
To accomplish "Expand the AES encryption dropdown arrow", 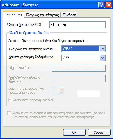I will [103, 58].
